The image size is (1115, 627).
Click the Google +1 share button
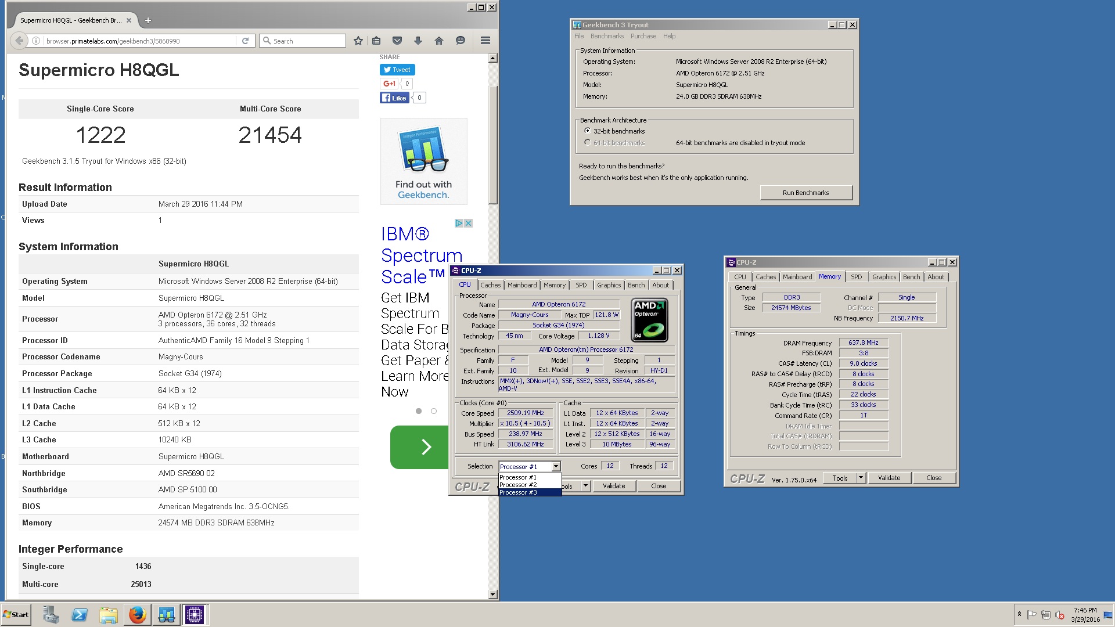389,84
